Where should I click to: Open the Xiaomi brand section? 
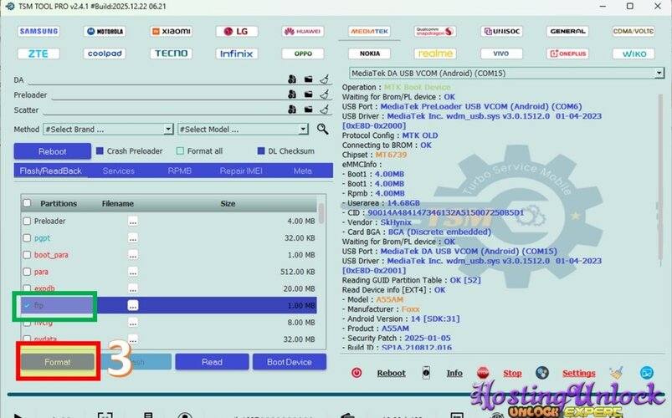171,31
